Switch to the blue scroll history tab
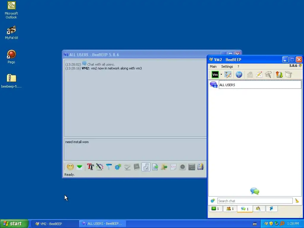The width and height of the screenshot is (304, 228). (x=271, y=209)
